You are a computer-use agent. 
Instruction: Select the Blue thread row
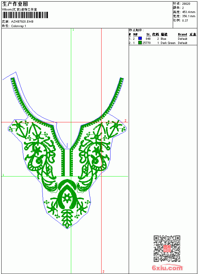click(x=163, y=39)
